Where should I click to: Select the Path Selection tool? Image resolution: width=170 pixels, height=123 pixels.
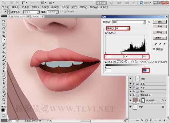click(4, 84)
